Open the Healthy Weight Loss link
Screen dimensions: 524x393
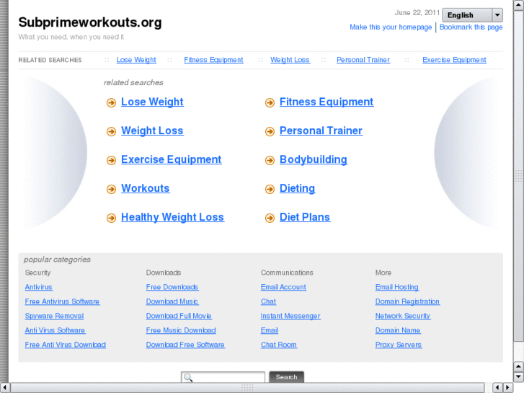click(172, 217)
